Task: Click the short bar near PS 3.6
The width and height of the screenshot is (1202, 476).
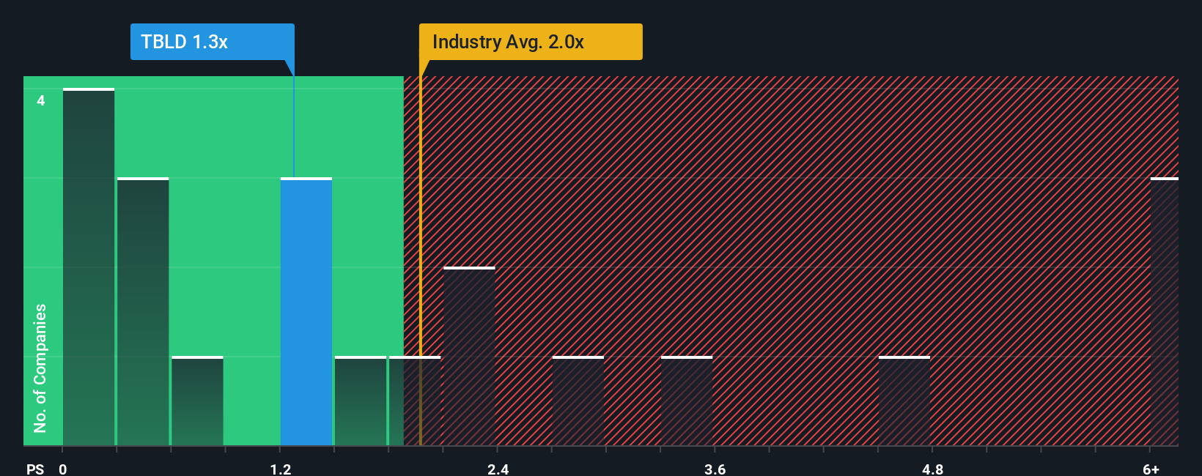Action: pyautogui.click(x=687, y=401)
